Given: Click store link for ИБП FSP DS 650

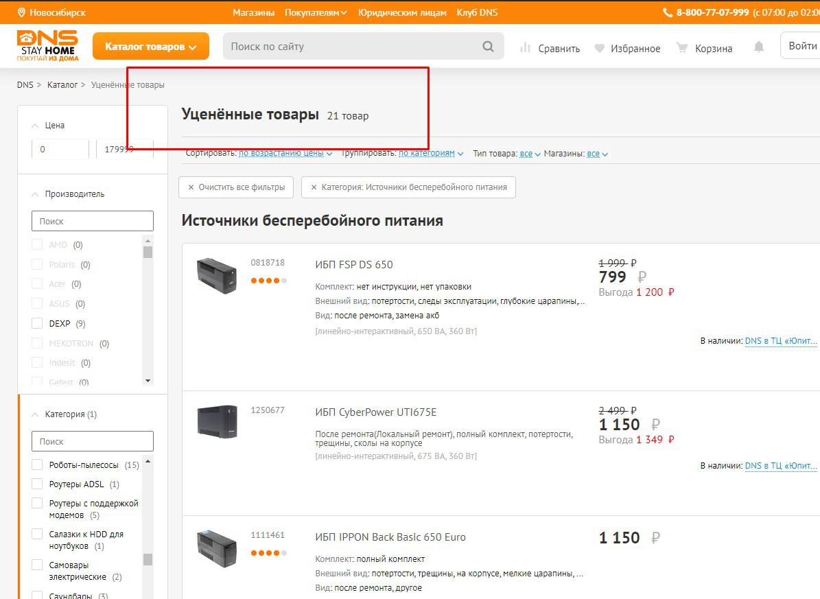Looking at the screenshot, I should tap(781, 340).
